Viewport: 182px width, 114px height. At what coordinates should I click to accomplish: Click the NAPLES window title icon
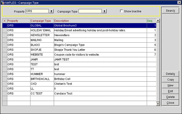[x=3, y=2]
